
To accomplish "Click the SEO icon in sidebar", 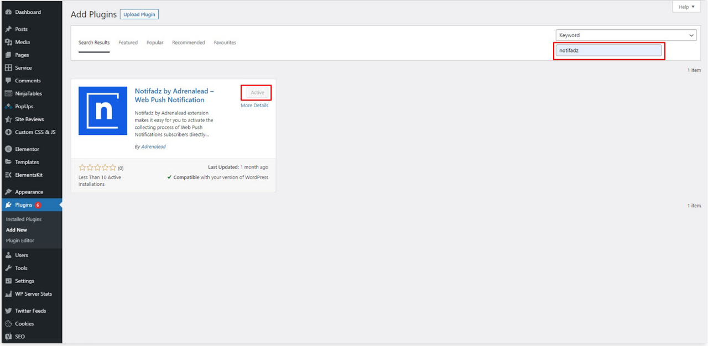I will [x=8, y=337].
